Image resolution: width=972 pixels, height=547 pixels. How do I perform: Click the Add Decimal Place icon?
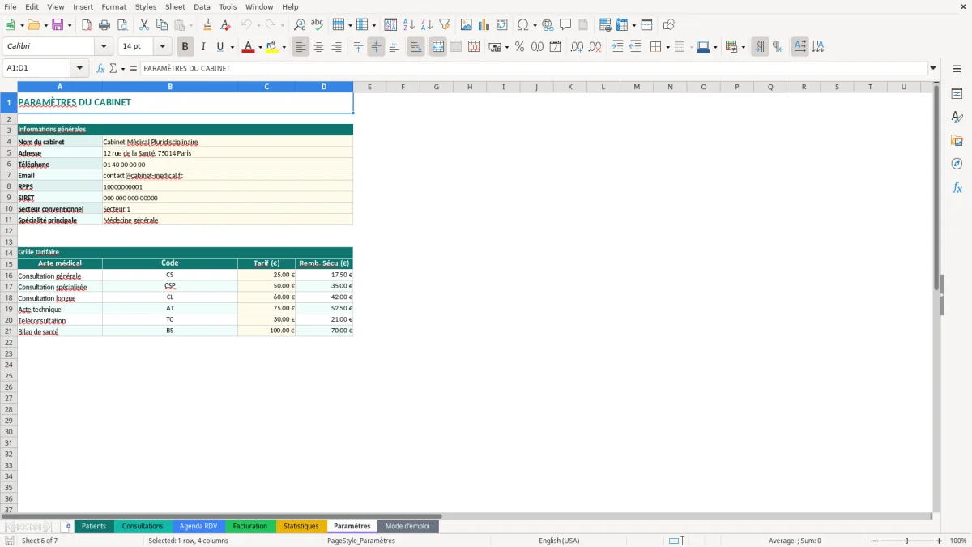coord(578,47)
